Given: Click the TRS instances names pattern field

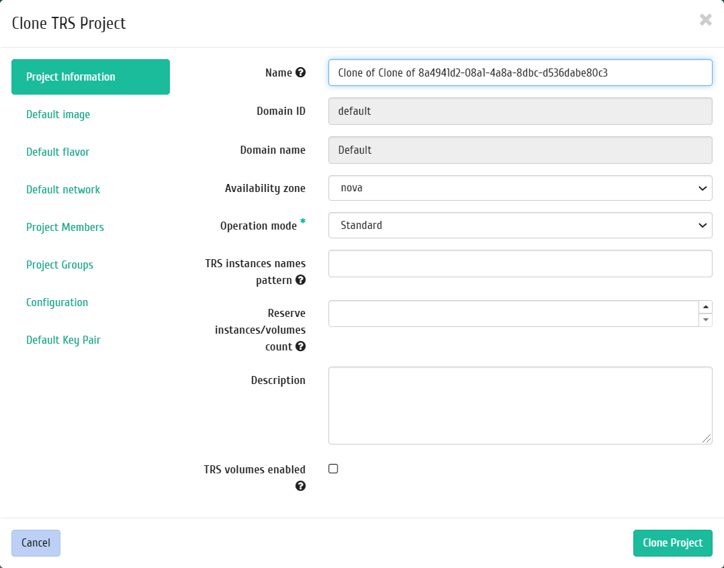Looking at the screenshot, I should click(521, 263).
